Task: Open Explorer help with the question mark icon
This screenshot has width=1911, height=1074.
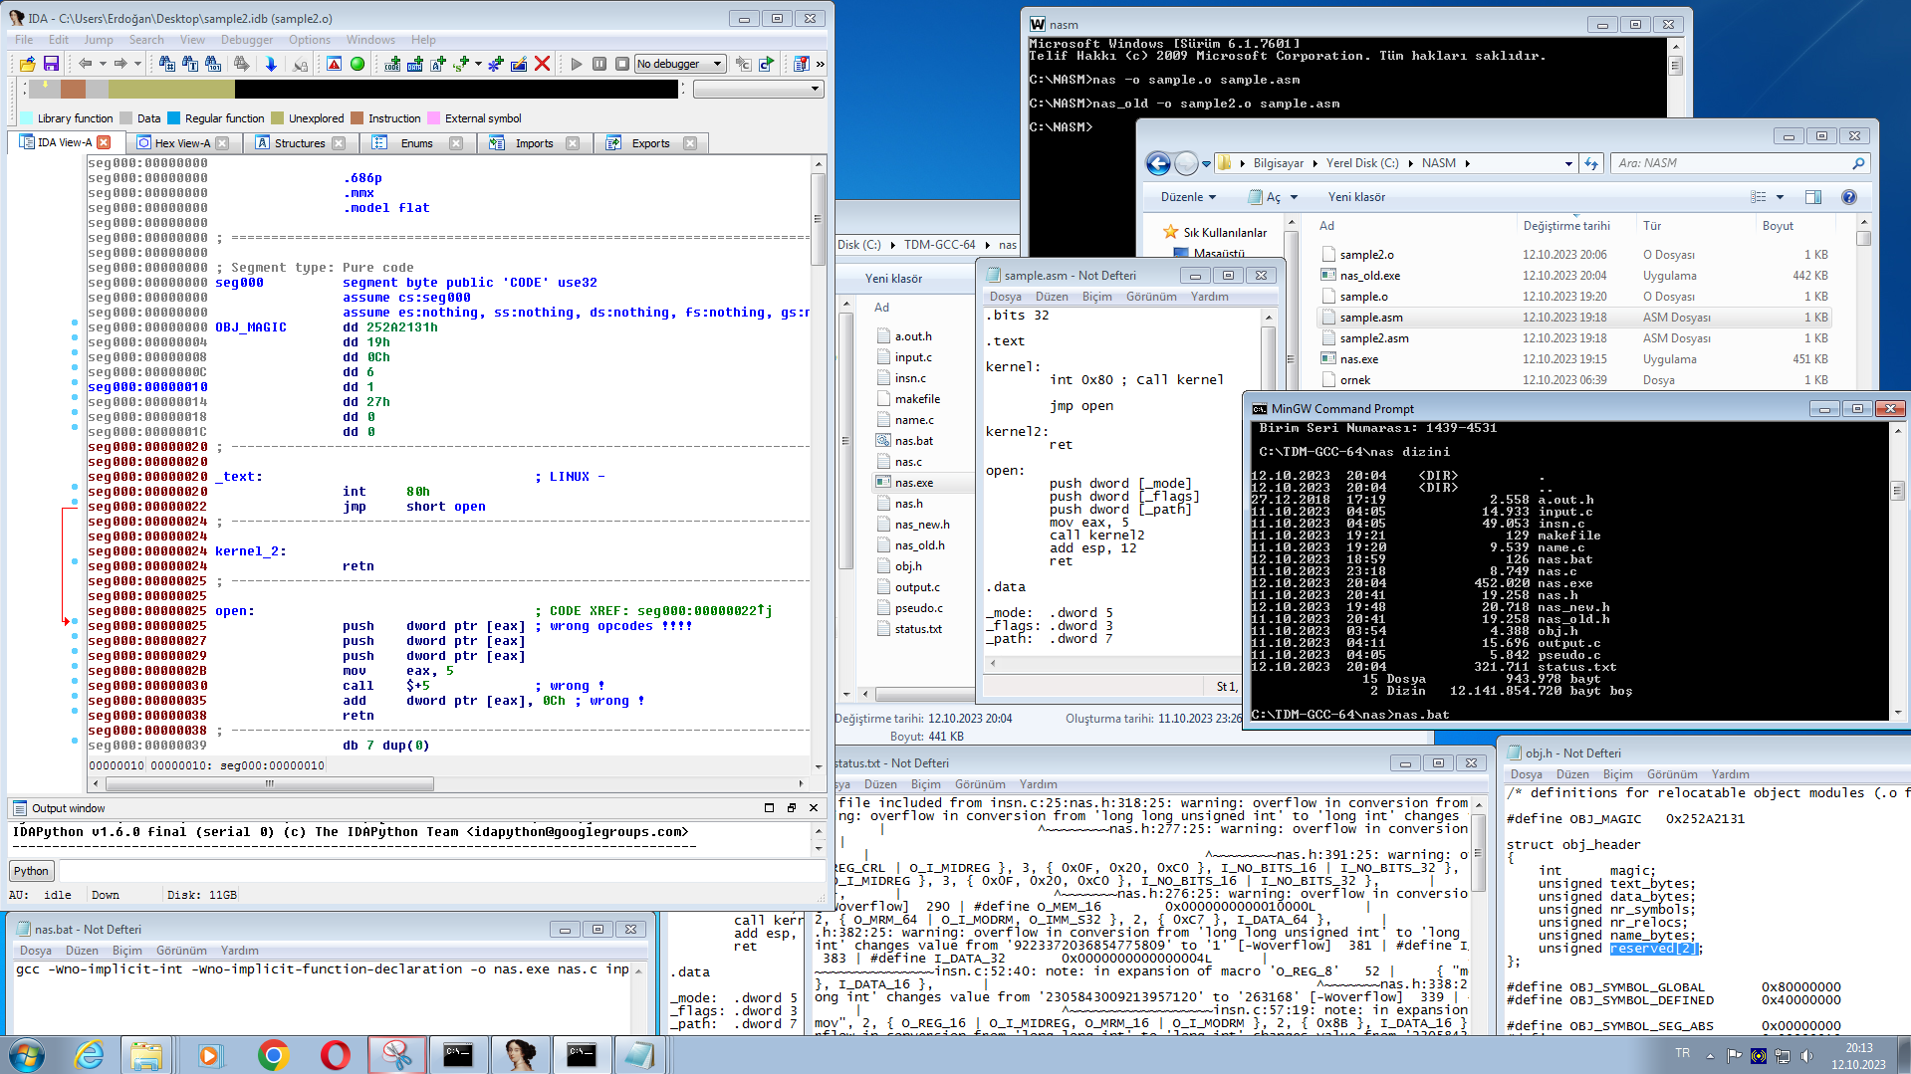Action: tap(1848, 197)
